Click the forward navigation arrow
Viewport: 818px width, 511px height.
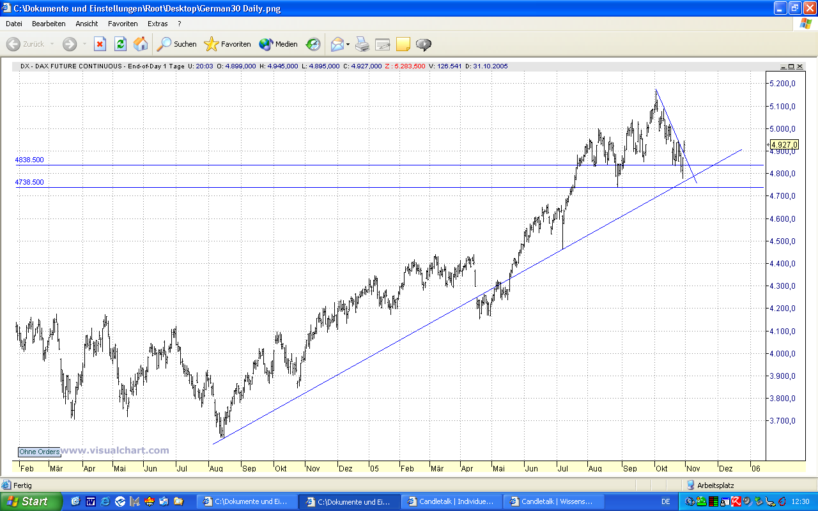click(70, 44)
